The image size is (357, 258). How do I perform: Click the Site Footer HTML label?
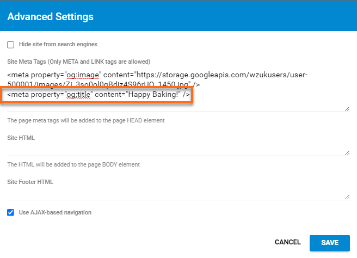[x=30, y=182]
